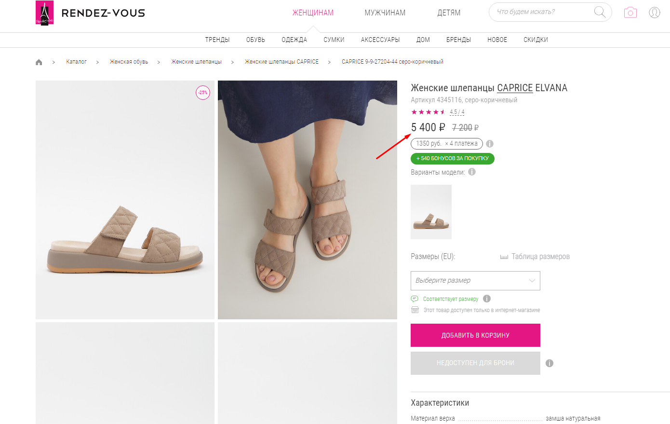Click info icon next to Варианты модели
670x424 pixels.
coord(472,172)
